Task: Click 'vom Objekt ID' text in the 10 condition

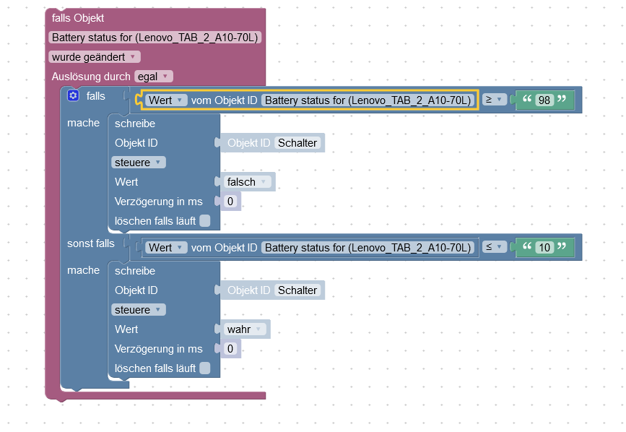Action: (225, 248)
